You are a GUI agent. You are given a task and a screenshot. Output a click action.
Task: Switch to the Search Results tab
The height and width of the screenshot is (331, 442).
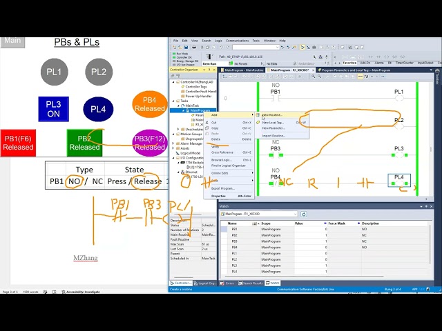(x=250, y=283)
